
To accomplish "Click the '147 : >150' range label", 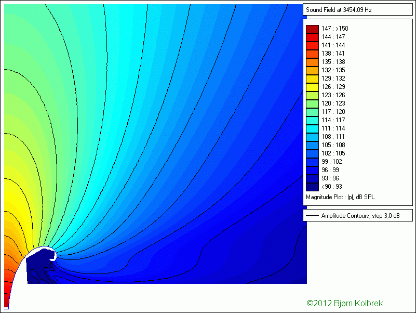I will (335, 29).
